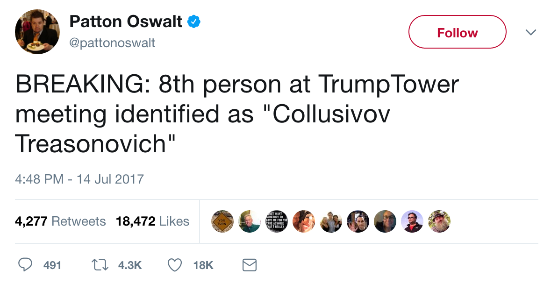Open the 'YOU TURN' road sign avatar

click(222, 221)
